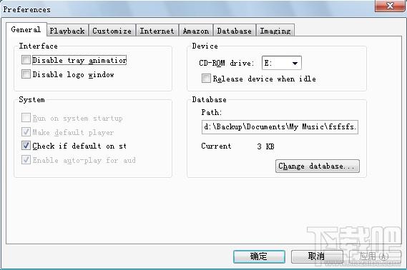Toggle Release device when idle checkbox
The height and width of the screenshot is (270, 407).
coord(206,79)
